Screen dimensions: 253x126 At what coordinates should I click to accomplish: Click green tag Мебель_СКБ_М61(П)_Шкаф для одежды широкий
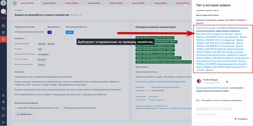[158, 58]
